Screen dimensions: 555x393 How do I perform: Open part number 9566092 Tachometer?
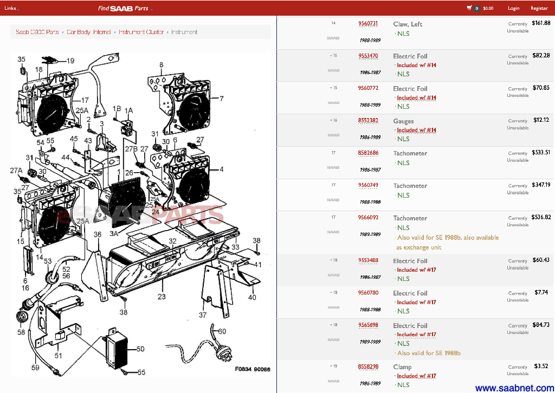pyautogui.click(x=368, y=218)
